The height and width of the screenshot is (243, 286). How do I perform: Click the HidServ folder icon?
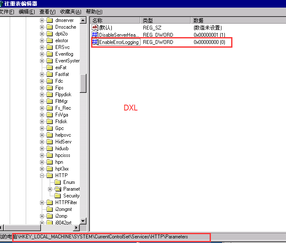(x=50, y=142)
